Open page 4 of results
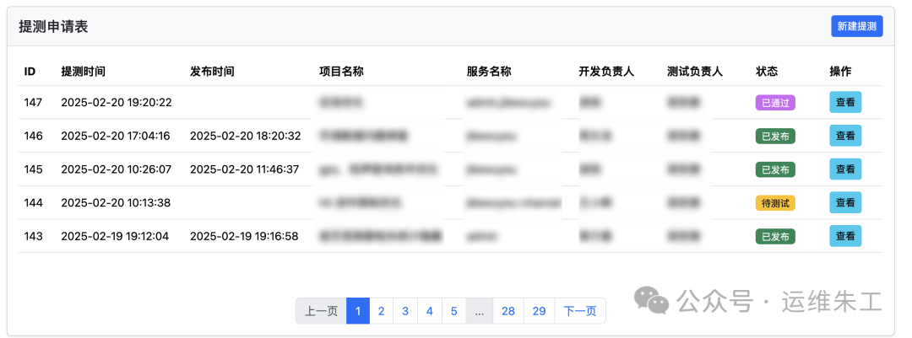This screenshot has height=338, width=912. pos(430,311)
